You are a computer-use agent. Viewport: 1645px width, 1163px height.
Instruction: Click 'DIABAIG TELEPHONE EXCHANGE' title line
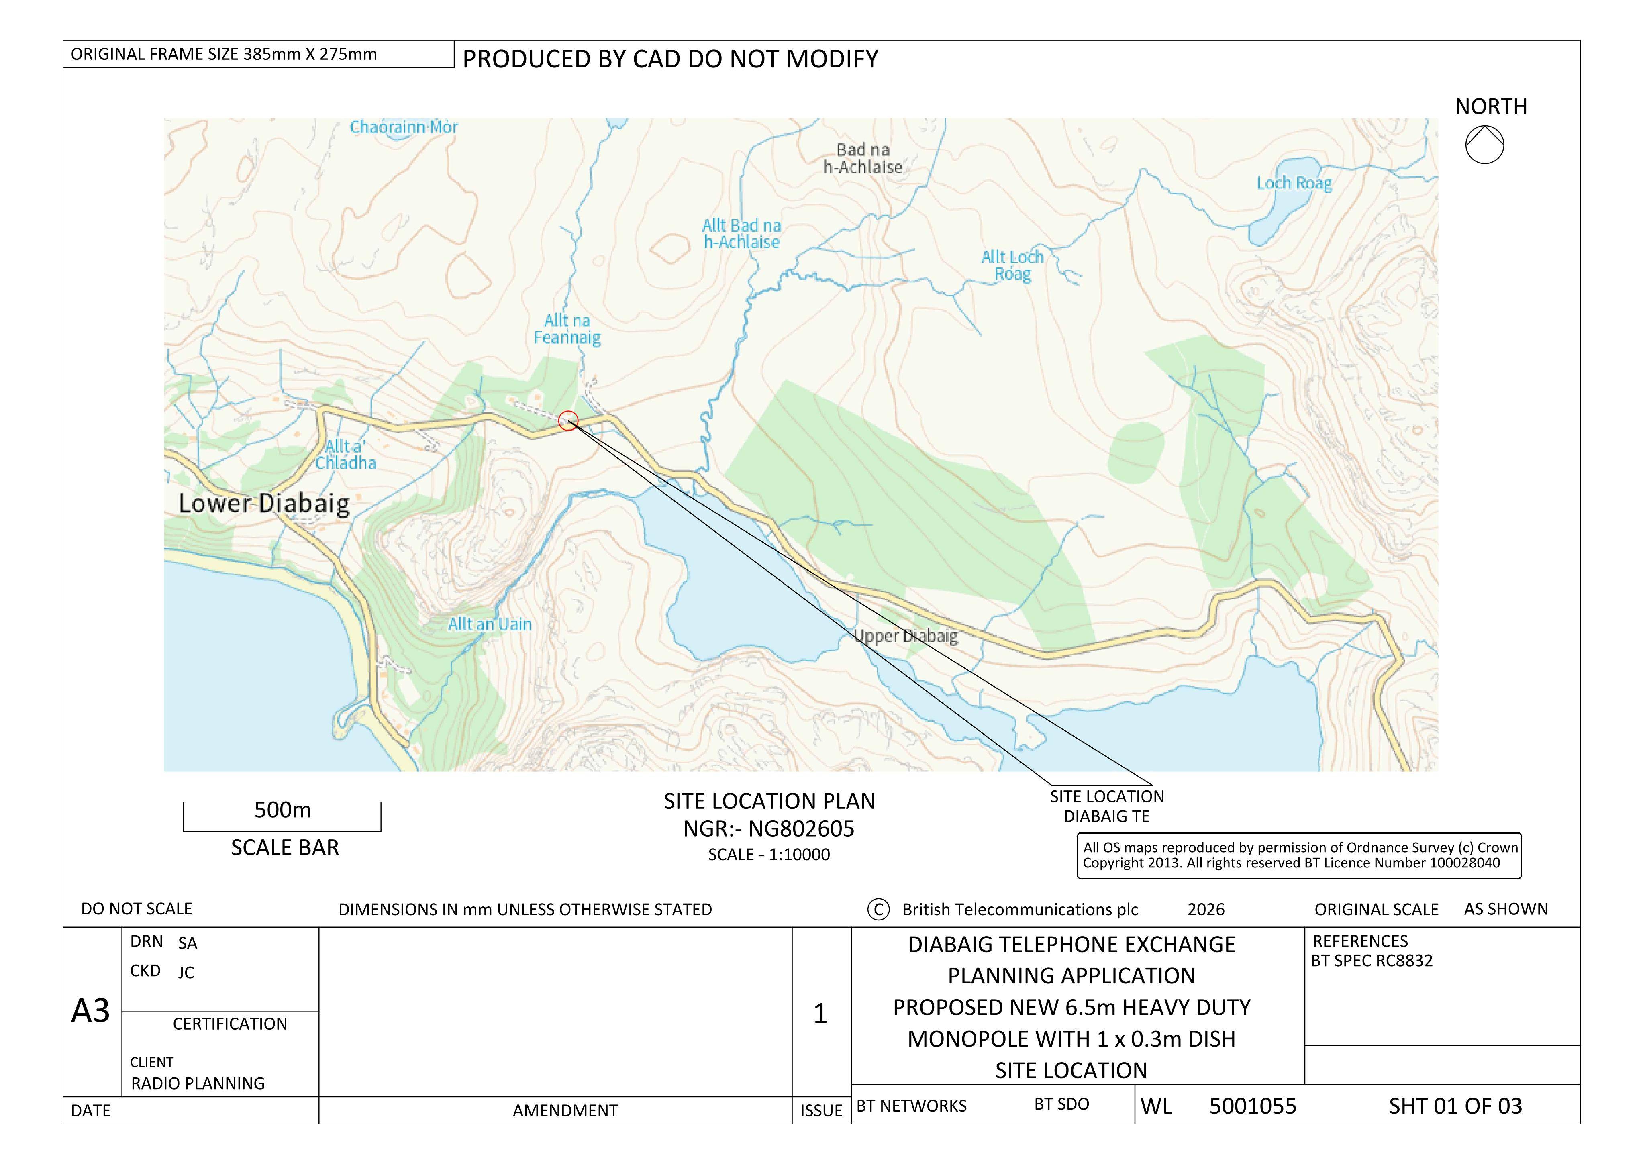point(1071,945)
